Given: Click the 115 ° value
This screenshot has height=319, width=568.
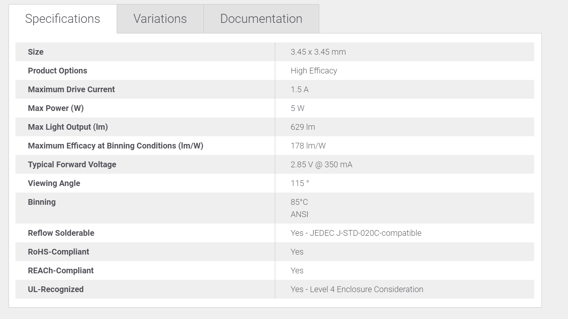Looking at the screenshot, I should tap(300, 183).
